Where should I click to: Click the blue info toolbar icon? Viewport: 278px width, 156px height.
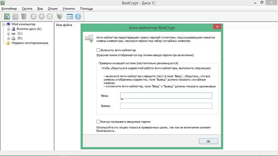coord(78,16)
